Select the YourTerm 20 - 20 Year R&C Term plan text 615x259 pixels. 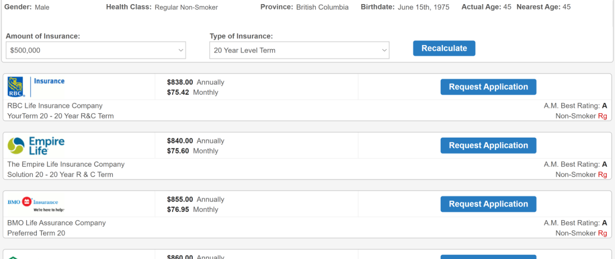click(x=60, y=116)
